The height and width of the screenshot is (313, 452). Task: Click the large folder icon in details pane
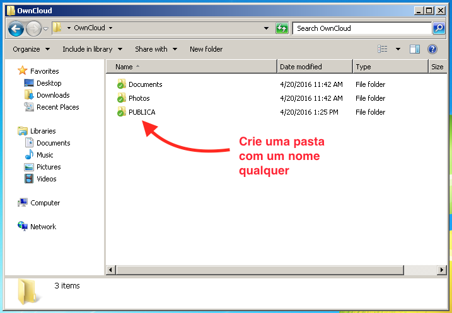pyautogui.click(x=28, y=292)
